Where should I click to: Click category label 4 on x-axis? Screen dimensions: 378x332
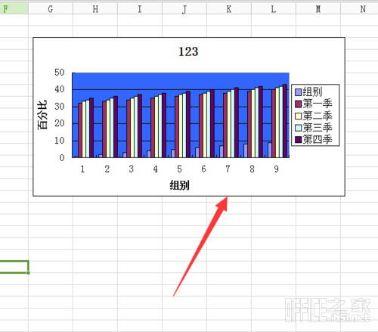coord(155,169)
